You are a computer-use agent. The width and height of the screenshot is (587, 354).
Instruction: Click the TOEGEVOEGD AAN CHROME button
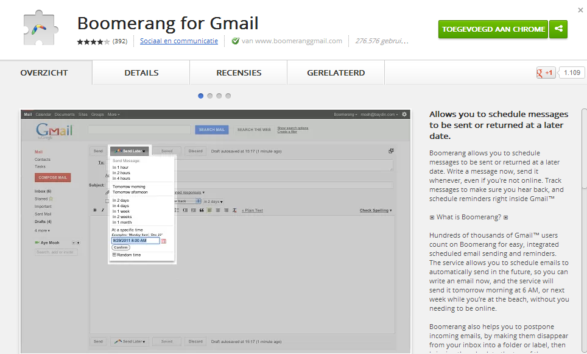click(493, 29)
